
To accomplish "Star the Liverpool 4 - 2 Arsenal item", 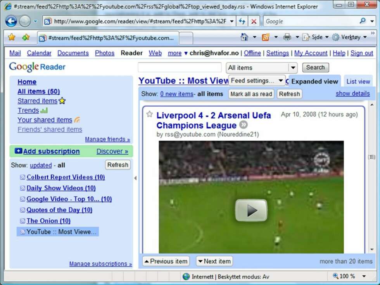I will (x=150, y=114).
